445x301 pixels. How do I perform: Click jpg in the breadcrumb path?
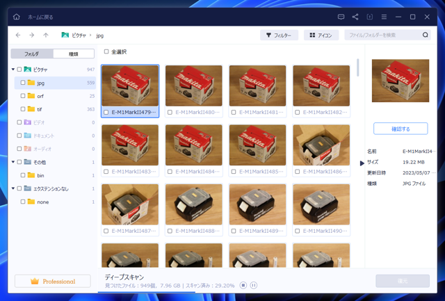pyautogui.click(x=99, y=35)
